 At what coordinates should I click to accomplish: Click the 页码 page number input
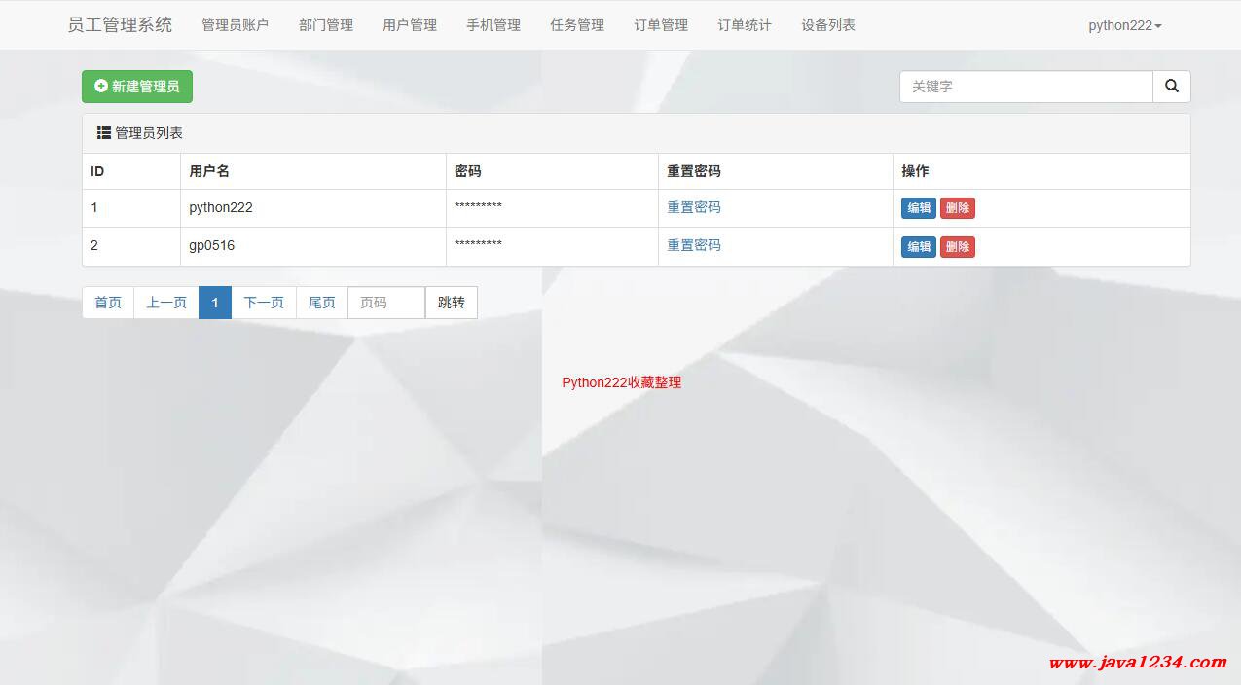tap(386, 303)
